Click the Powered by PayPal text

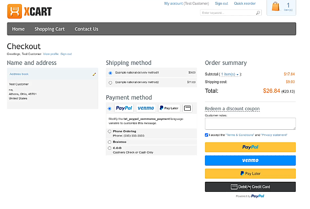click(x=250, y=196)
